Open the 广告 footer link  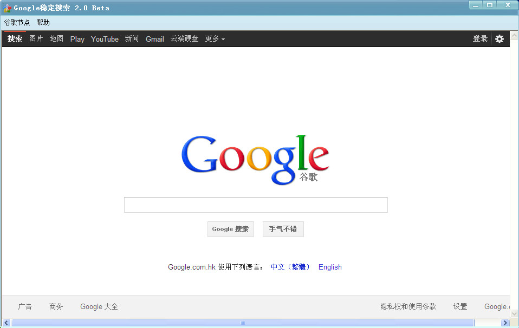pyautogui.click(x=25, y=306)
